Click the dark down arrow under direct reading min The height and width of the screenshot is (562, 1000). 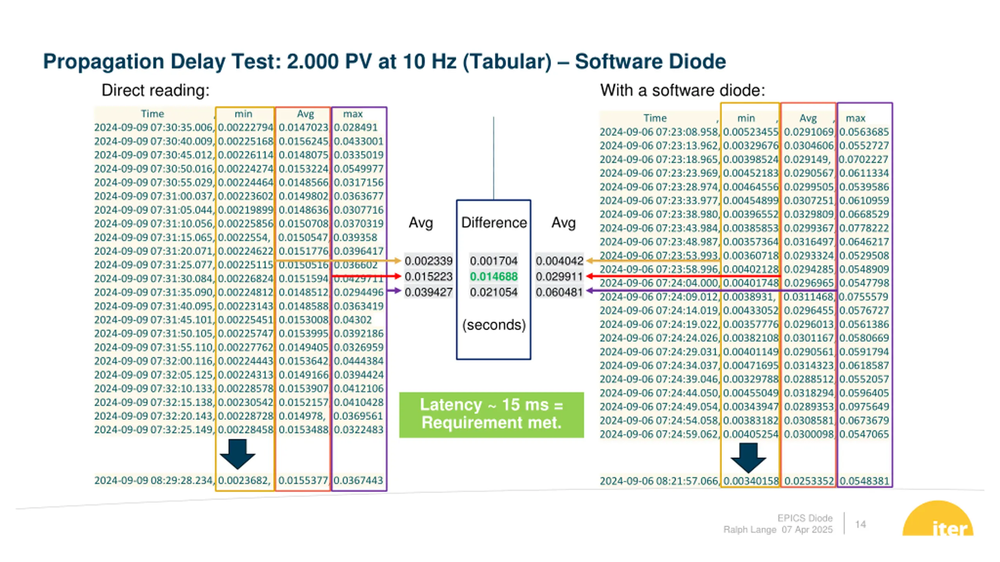pyautogui.click(x=237, y=454)
